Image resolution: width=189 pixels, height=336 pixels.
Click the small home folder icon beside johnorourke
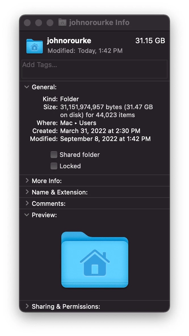tap(34, 46)
